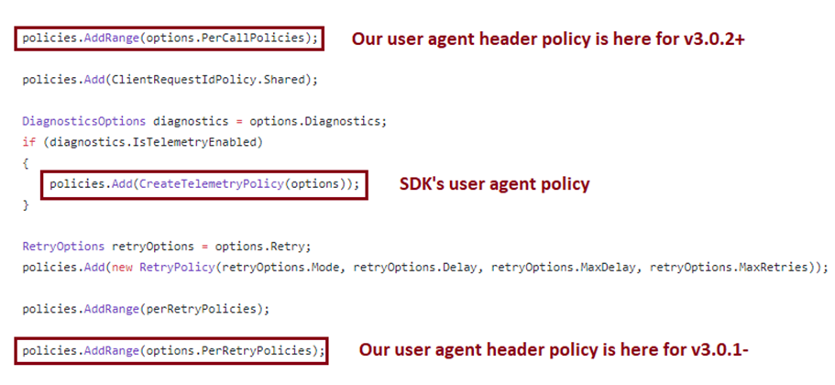This screenshot has height=385, width=835.
Task: Click the line 'policies.Add(ClientRequestIdPolicy.Shared);'
Action: pos(170,80)
